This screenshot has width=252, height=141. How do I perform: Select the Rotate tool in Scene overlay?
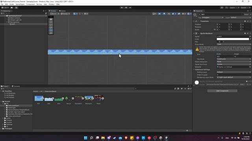[x=51, y=25]
